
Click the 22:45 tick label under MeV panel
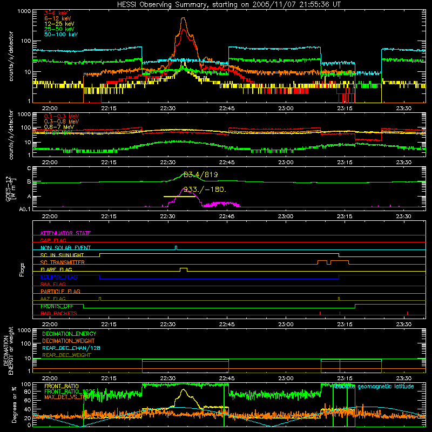point(226,163)
